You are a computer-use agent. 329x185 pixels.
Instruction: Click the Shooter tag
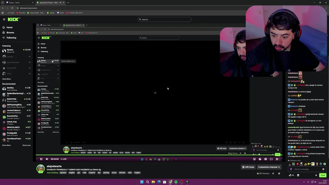pos(122,173)
